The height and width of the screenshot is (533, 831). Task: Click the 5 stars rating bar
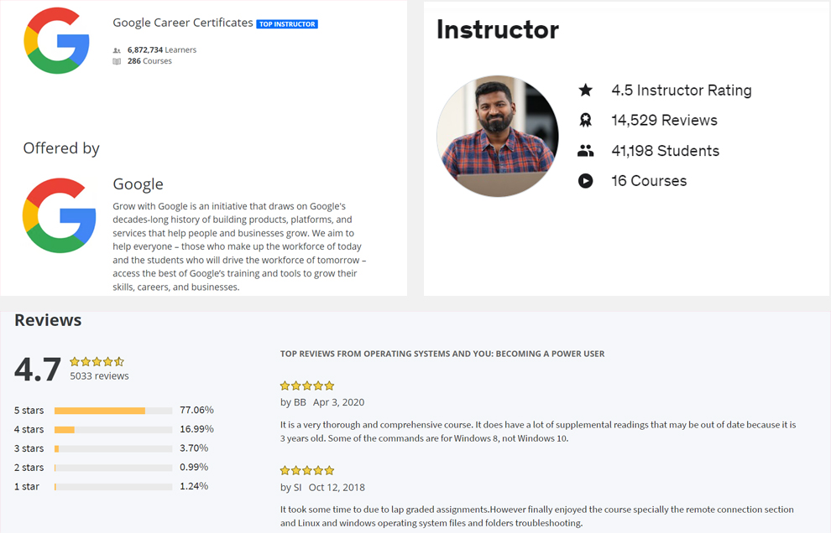tap(113, 411)
